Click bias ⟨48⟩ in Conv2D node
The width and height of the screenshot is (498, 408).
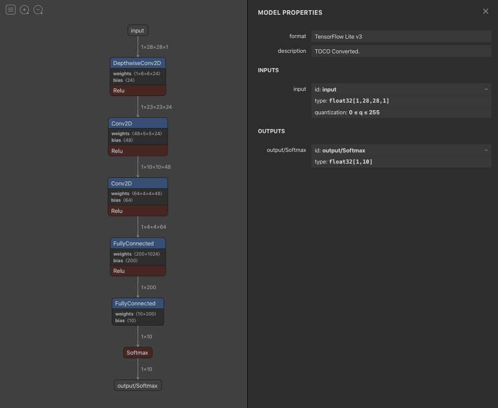(122, 140)
